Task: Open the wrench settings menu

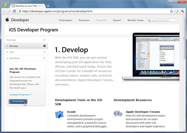Action: pos(182,11)
